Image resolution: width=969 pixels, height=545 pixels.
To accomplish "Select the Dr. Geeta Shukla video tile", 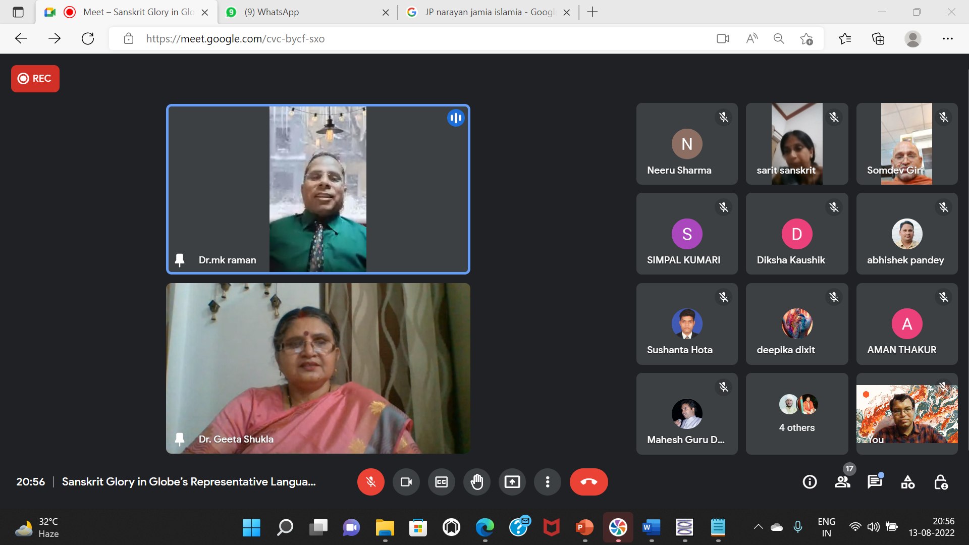I will [x=318, y=368].
